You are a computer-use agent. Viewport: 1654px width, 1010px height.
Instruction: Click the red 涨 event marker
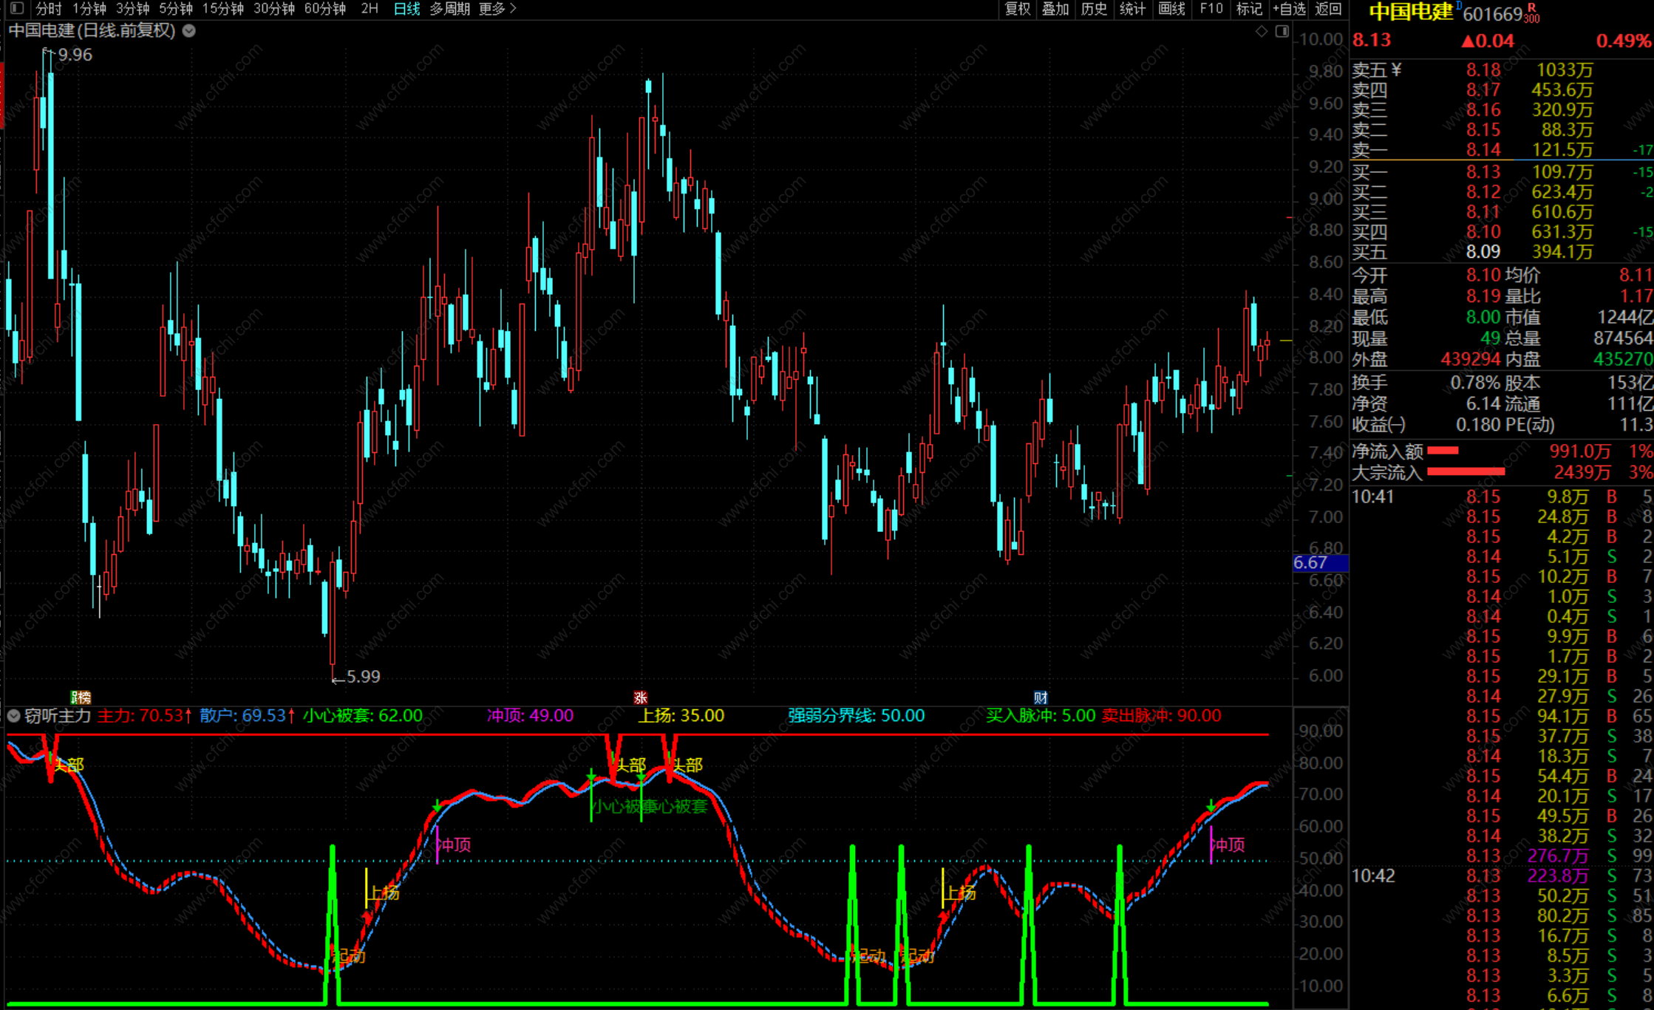[641, 697]
